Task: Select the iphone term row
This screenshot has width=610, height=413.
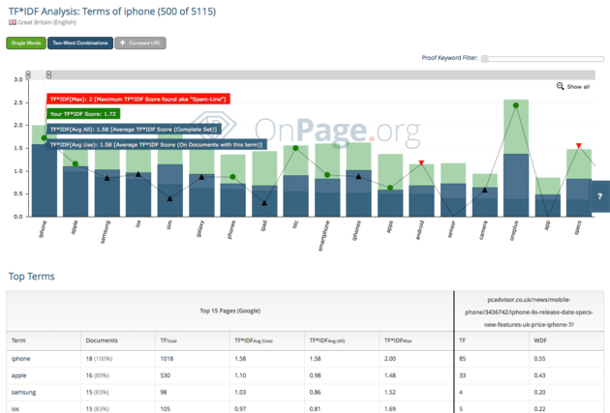Action: click(x=305, y=359)
